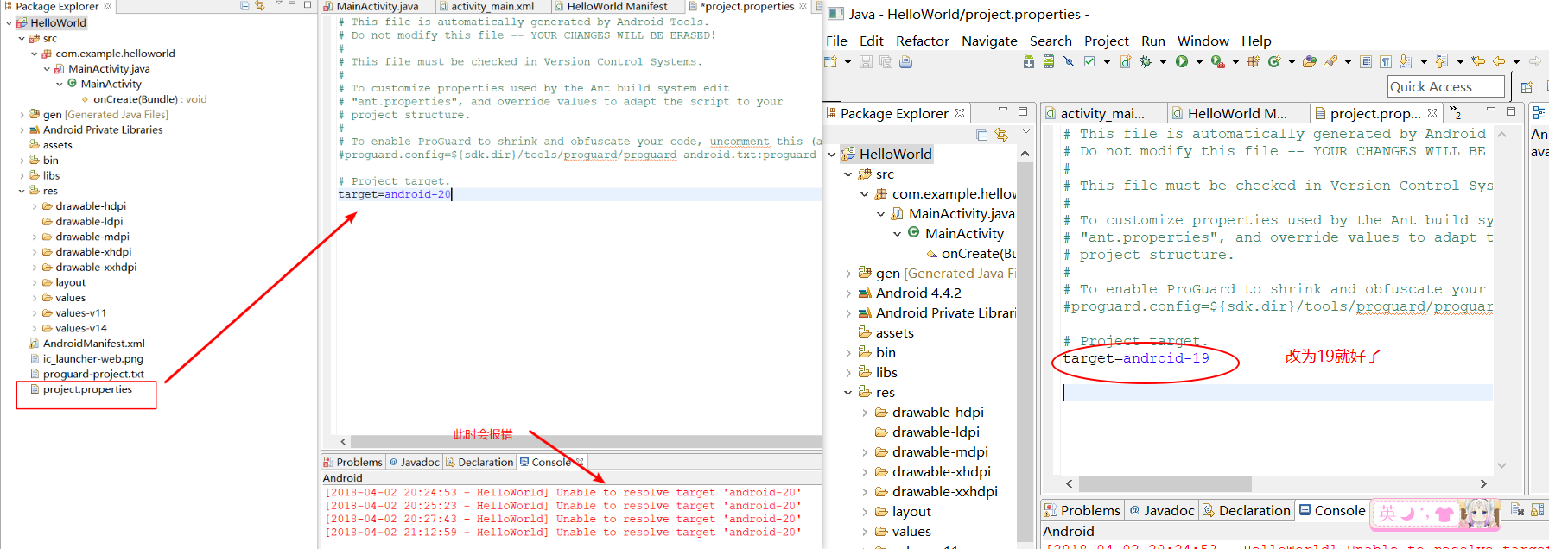Open right Package Explorer View Menu triangle
This screenshot has width=1549, height=549.
pyautogui.click(x=1026, y=131)
